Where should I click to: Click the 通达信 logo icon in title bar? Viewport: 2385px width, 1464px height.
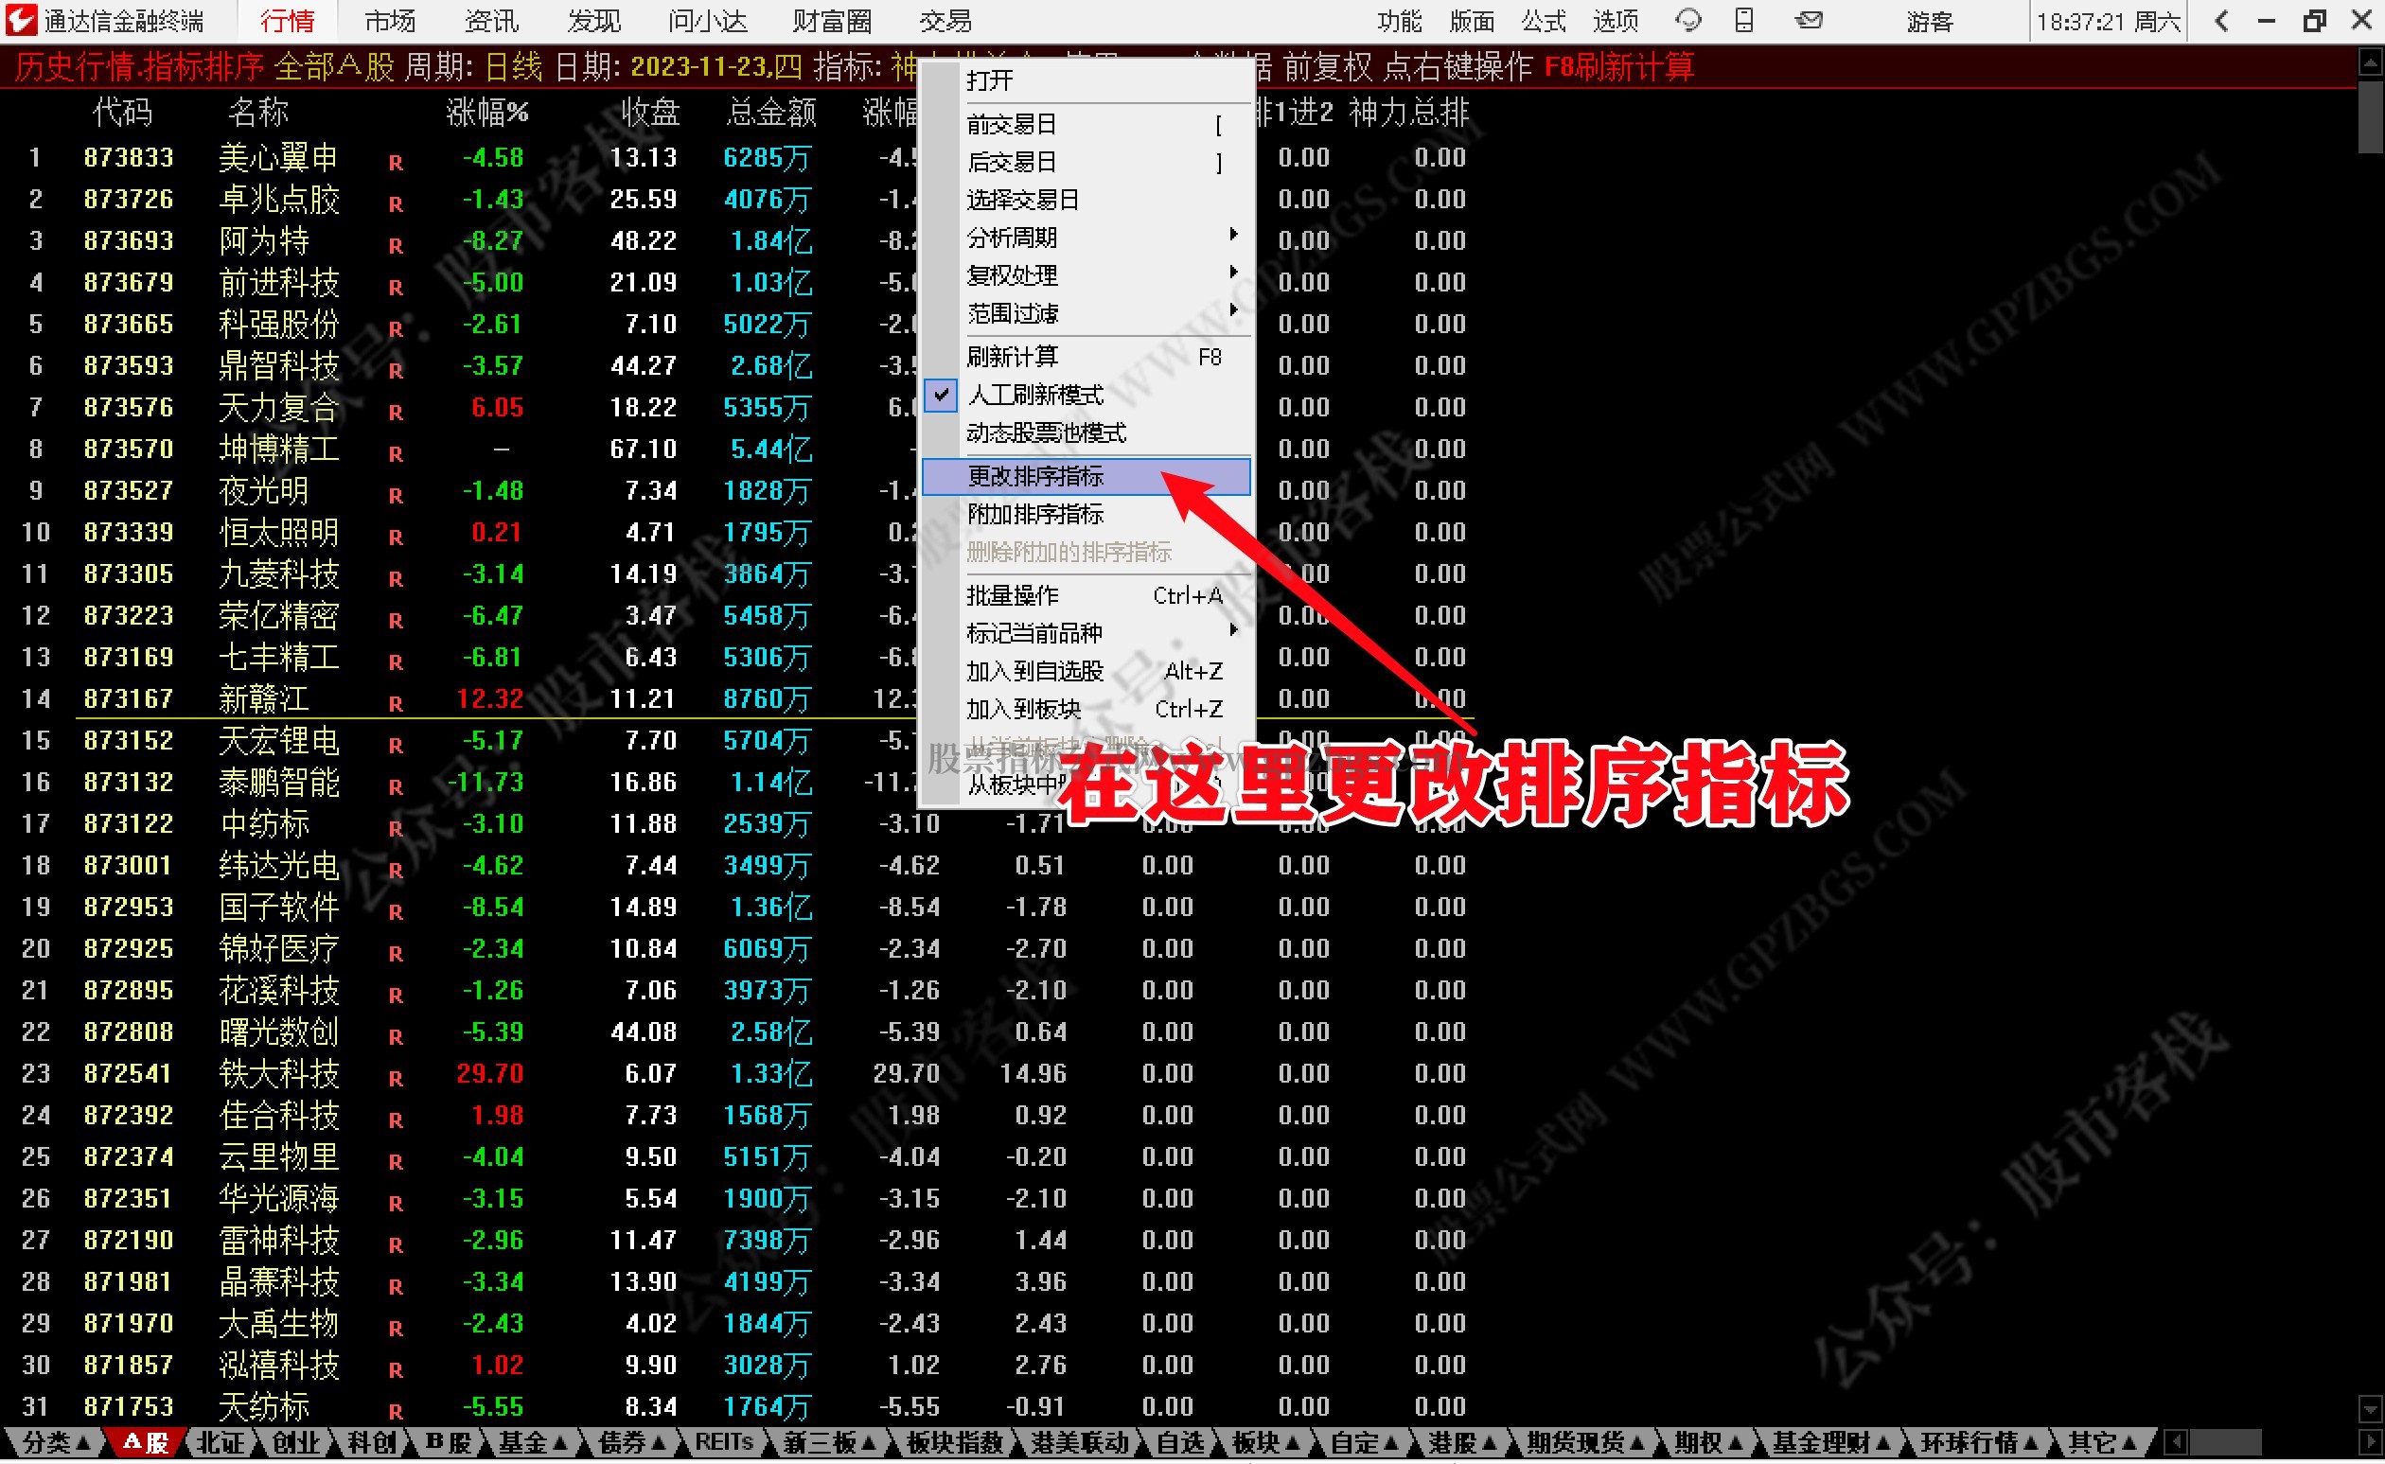[x=20, y=20]
